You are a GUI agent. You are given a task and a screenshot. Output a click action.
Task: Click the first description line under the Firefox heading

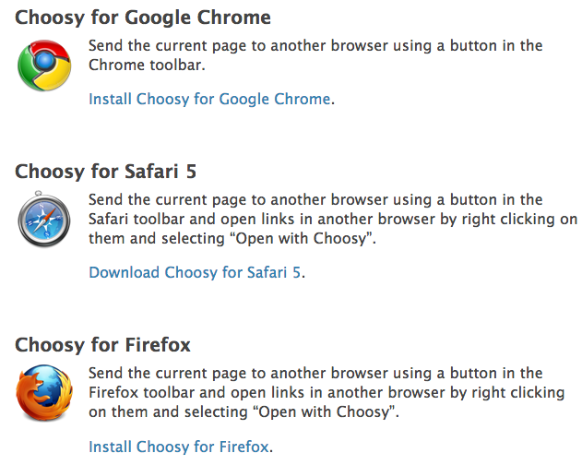315,374
